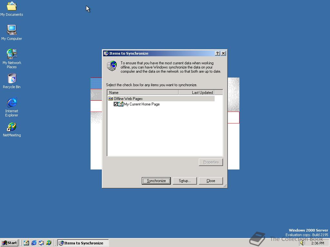Click the volume speaker tray icon
Screen dimensions: 330x247
pos(302,243)
